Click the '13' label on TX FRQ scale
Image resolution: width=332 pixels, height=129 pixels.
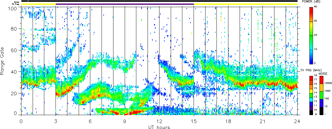[315, 97]
